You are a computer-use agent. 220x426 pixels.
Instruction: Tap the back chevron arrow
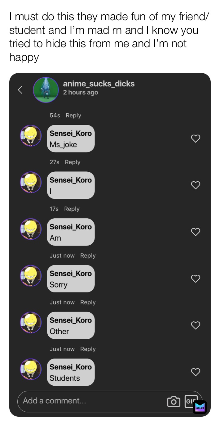click(20, 90)
